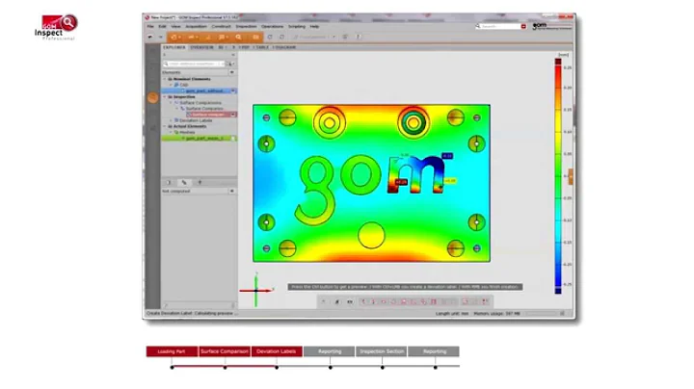Screen dimensions: 694x389
Task: Click the 'Memory usage' status bar text
Action: 496,313
